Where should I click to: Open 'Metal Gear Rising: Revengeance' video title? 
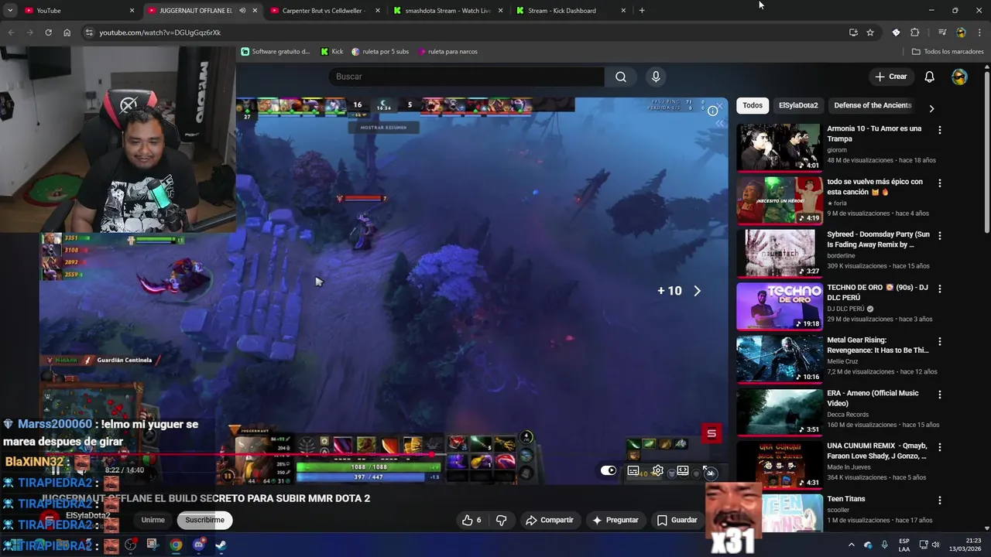pos(877,345)
